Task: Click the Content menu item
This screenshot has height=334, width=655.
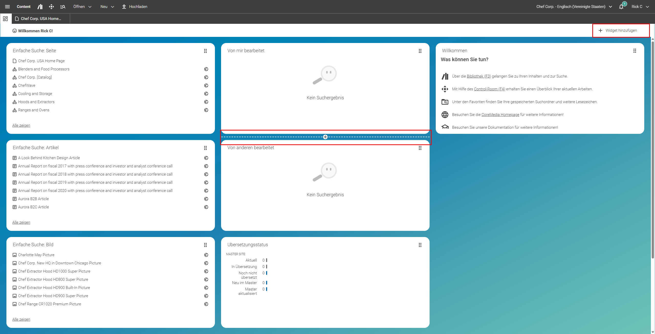Action: [x=24, y=7]
